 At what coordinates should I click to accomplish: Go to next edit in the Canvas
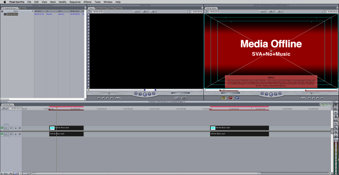[280, 93]
